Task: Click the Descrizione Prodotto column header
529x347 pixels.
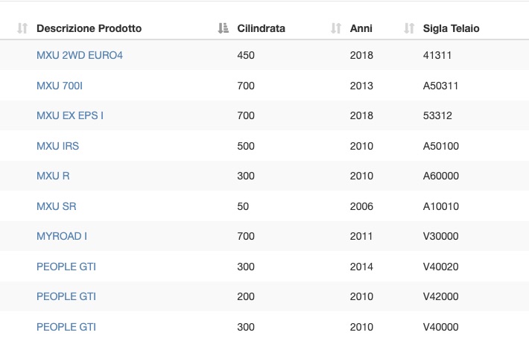Action: pos(89,28)
